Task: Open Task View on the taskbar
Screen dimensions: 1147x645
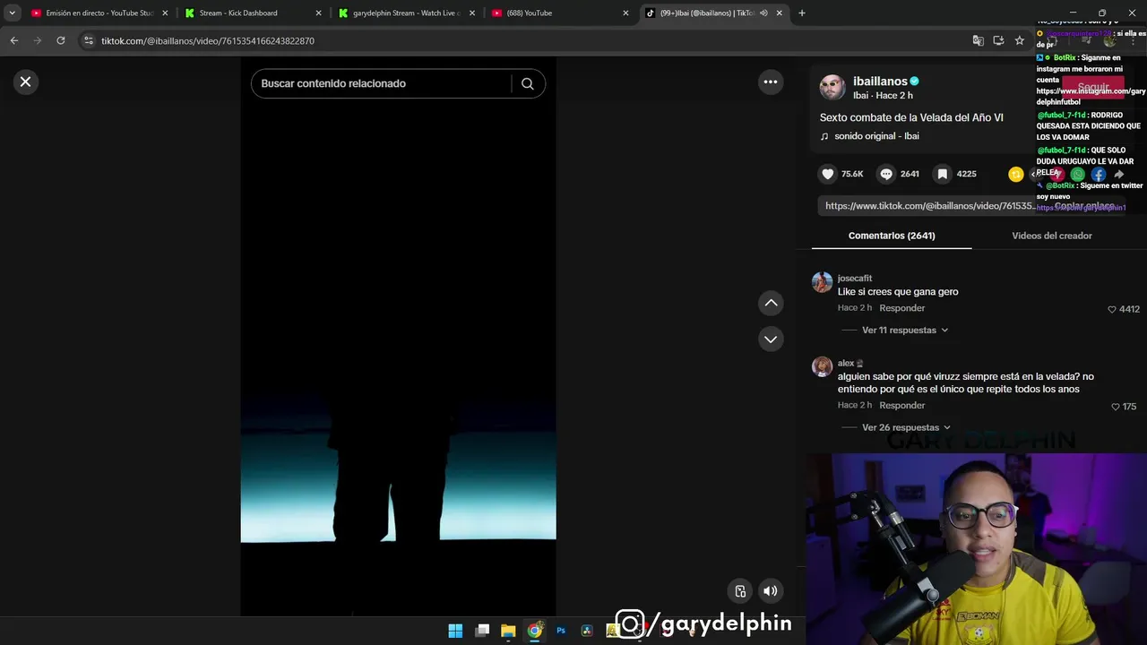Action: point(482,631)
